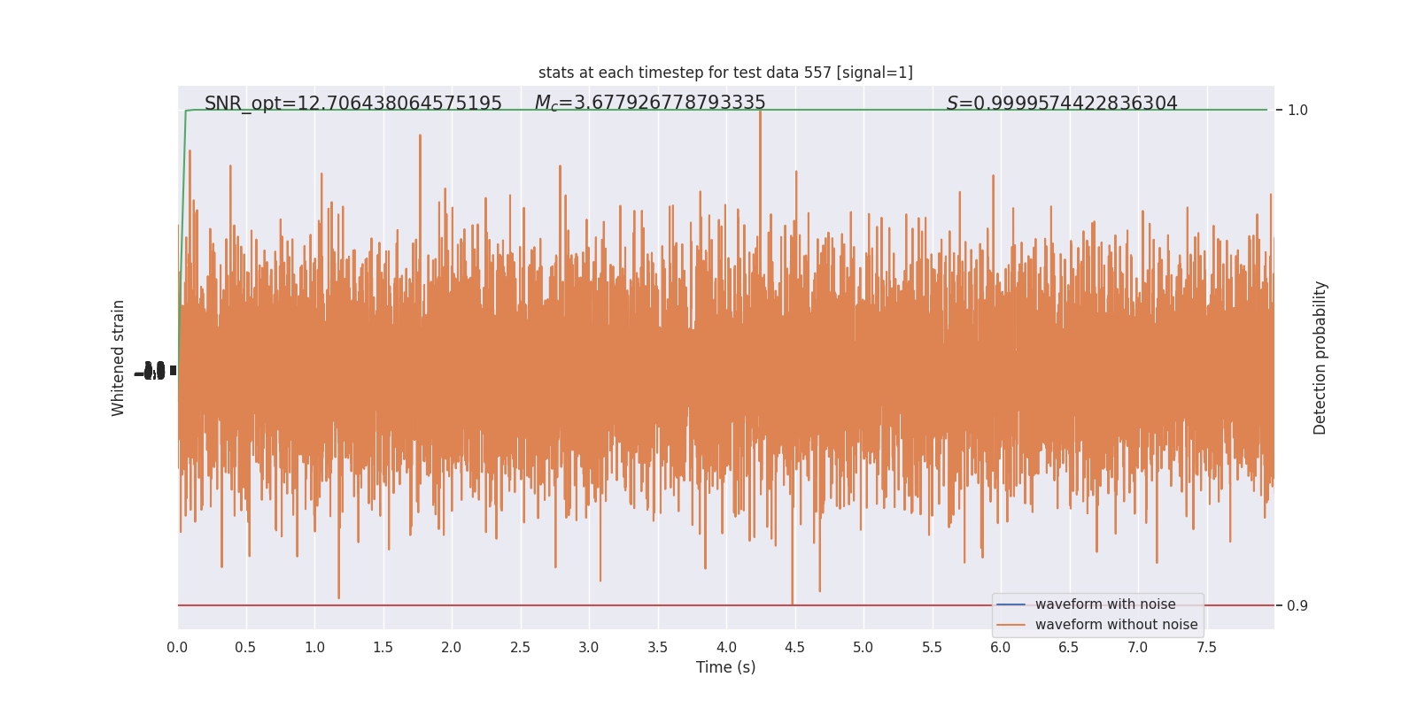Click the 1.0 tick on the probability axis
Viewport: 1417px width, 708px height.
[1297, 111]
